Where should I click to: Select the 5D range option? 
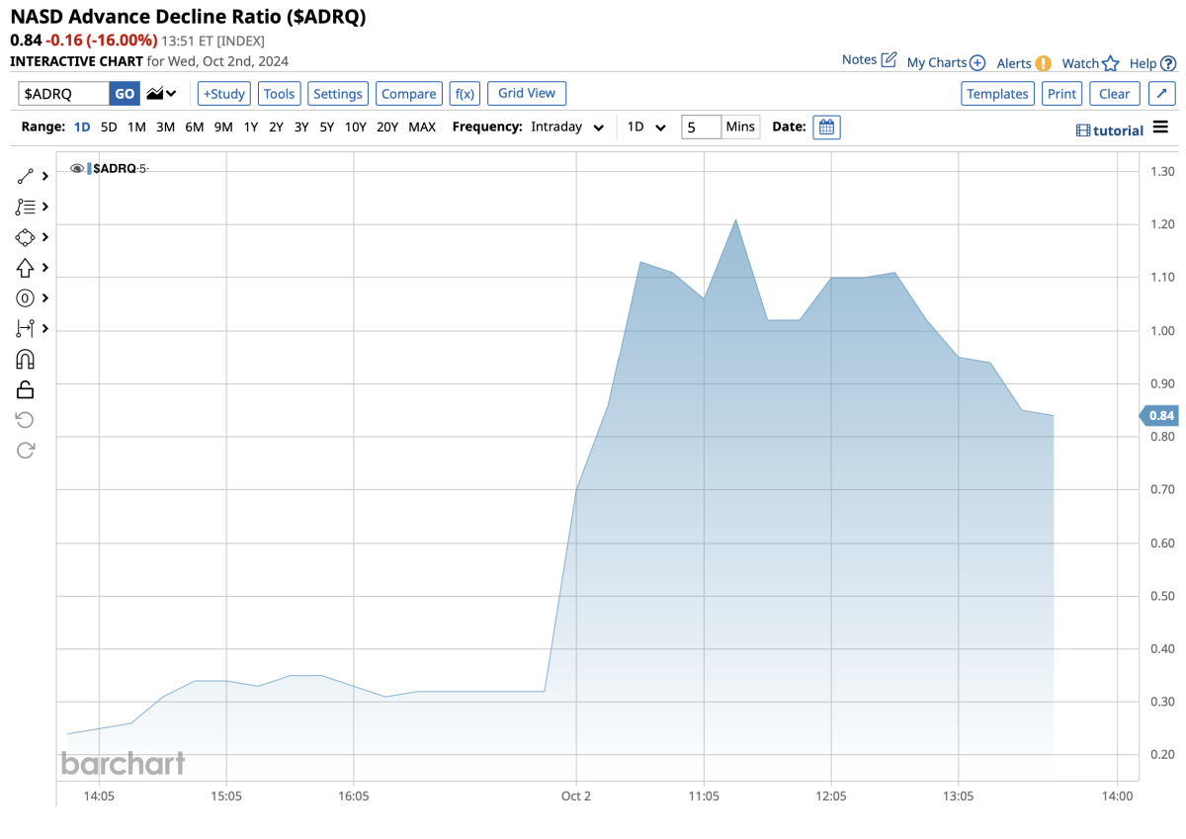109,127
